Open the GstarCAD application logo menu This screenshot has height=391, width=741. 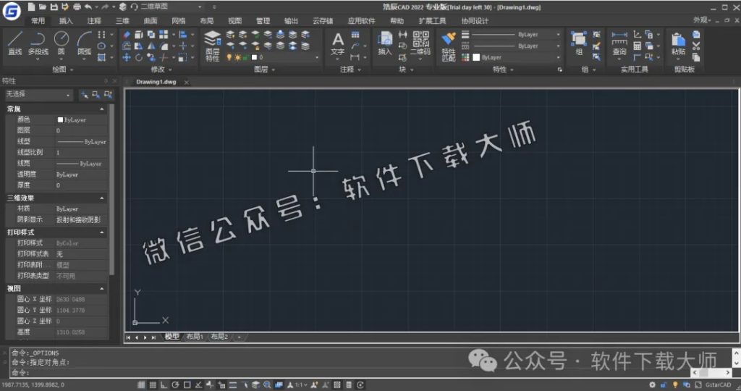click(x=12, y=12)
